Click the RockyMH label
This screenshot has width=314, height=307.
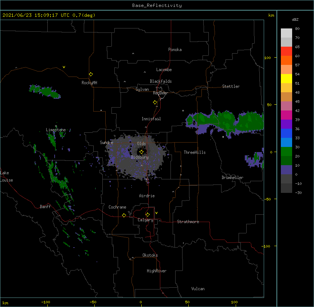pyautogui.click(x=89, y=82)
